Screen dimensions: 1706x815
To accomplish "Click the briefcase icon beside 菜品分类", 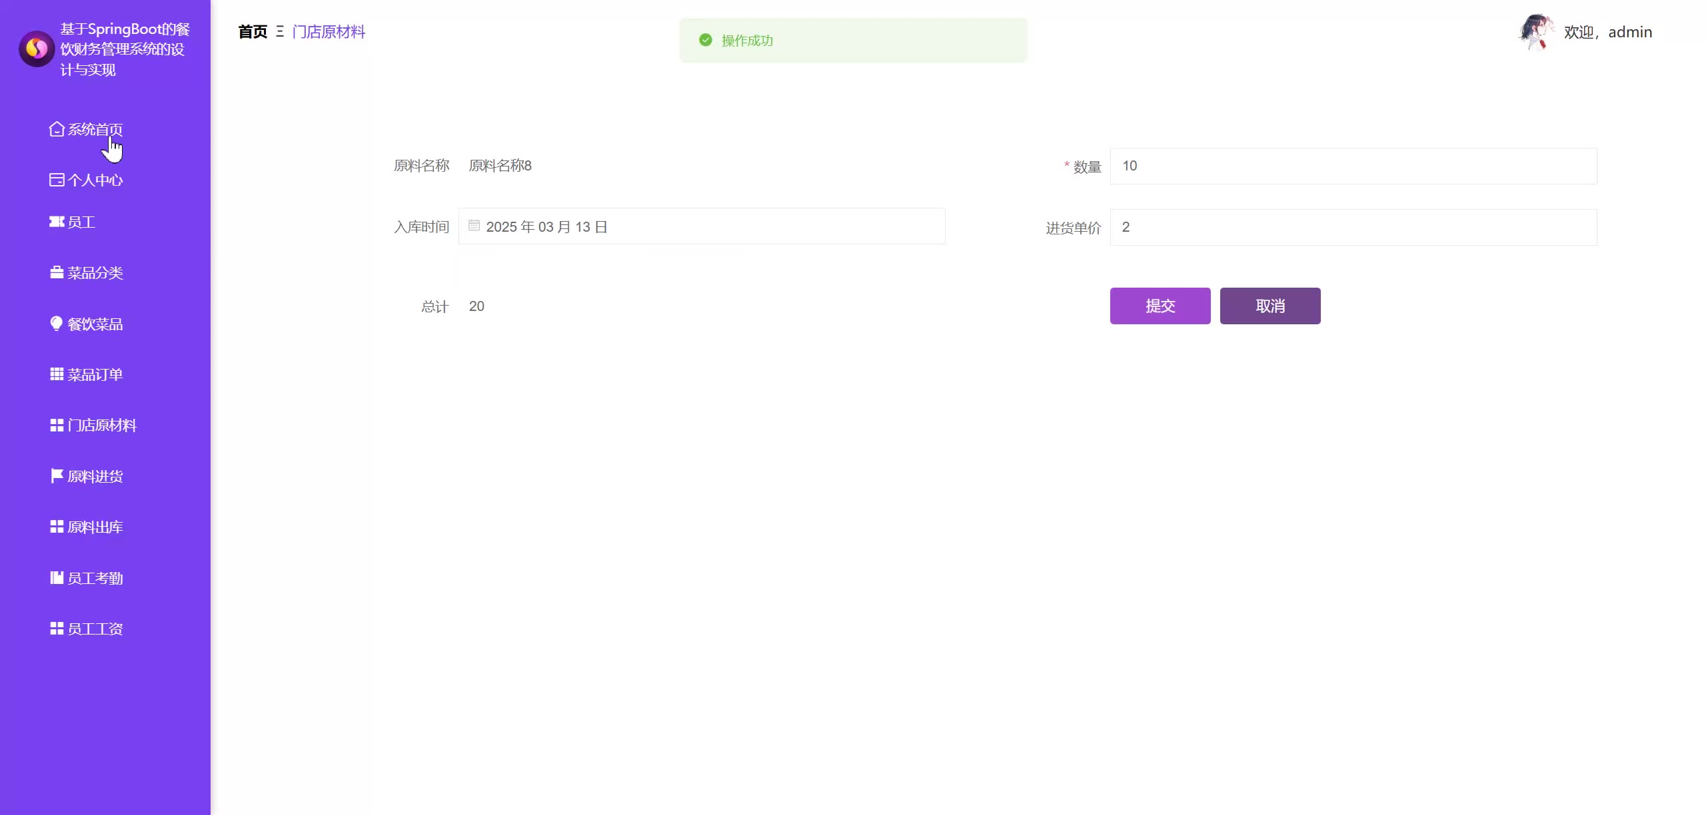I will pyautogui.click(x=57, y=273).
